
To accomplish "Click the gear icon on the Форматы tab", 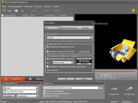I will tap(30, 79).
